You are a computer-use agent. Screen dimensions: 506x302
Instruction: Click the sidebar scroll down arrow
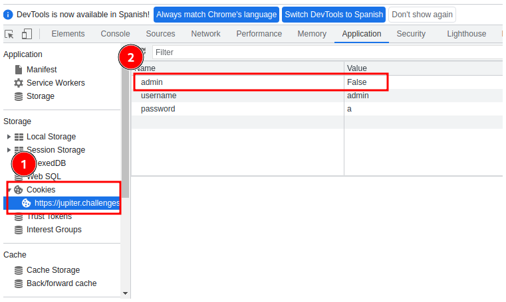(125, 293)
